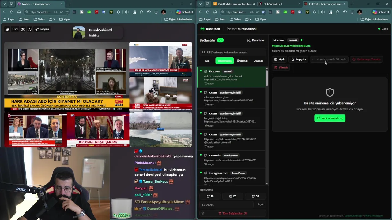Click Kopyala in KickPeek detail panel
Image resolution: width=392 pixels, height=220 pixels.
298,59
